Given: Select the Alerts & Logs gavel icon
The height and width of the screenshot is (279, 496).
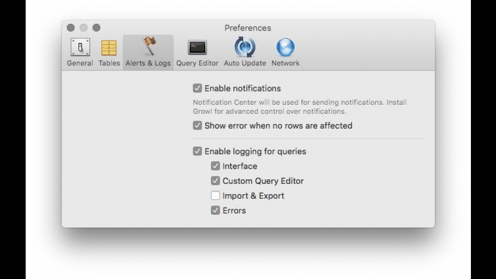Looking at the screenshot, I should (149, 46).
